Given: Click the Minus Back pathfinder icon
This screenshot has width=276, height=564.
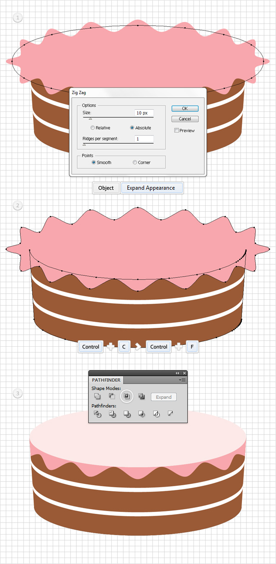Looking at the screenshot, I should (171, 414).
